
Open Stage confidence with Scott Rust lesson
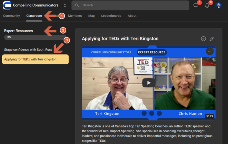pyautogui.click(x=28, y=50)
